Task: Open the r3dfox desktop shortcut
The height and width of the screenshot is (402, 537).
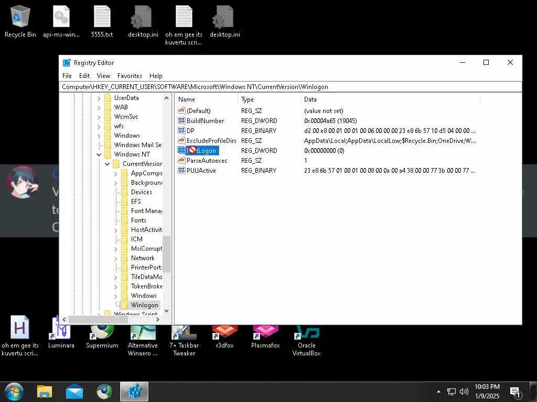Action: (224, 336)
